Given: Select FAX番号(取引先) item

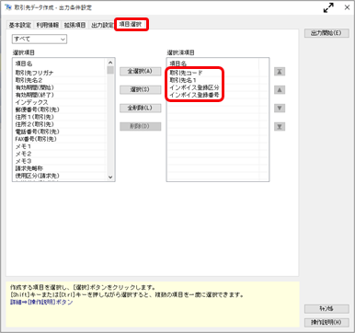Looking at the screenshot, I should 36,139.
